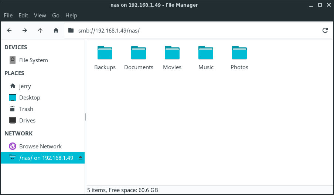Open the File menu
Screen dimensions: 334x195
click(x=8, y=15)
